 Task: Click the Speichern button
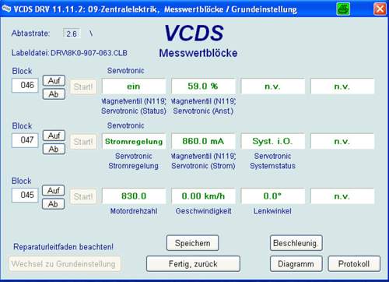(x=193, y=243)
